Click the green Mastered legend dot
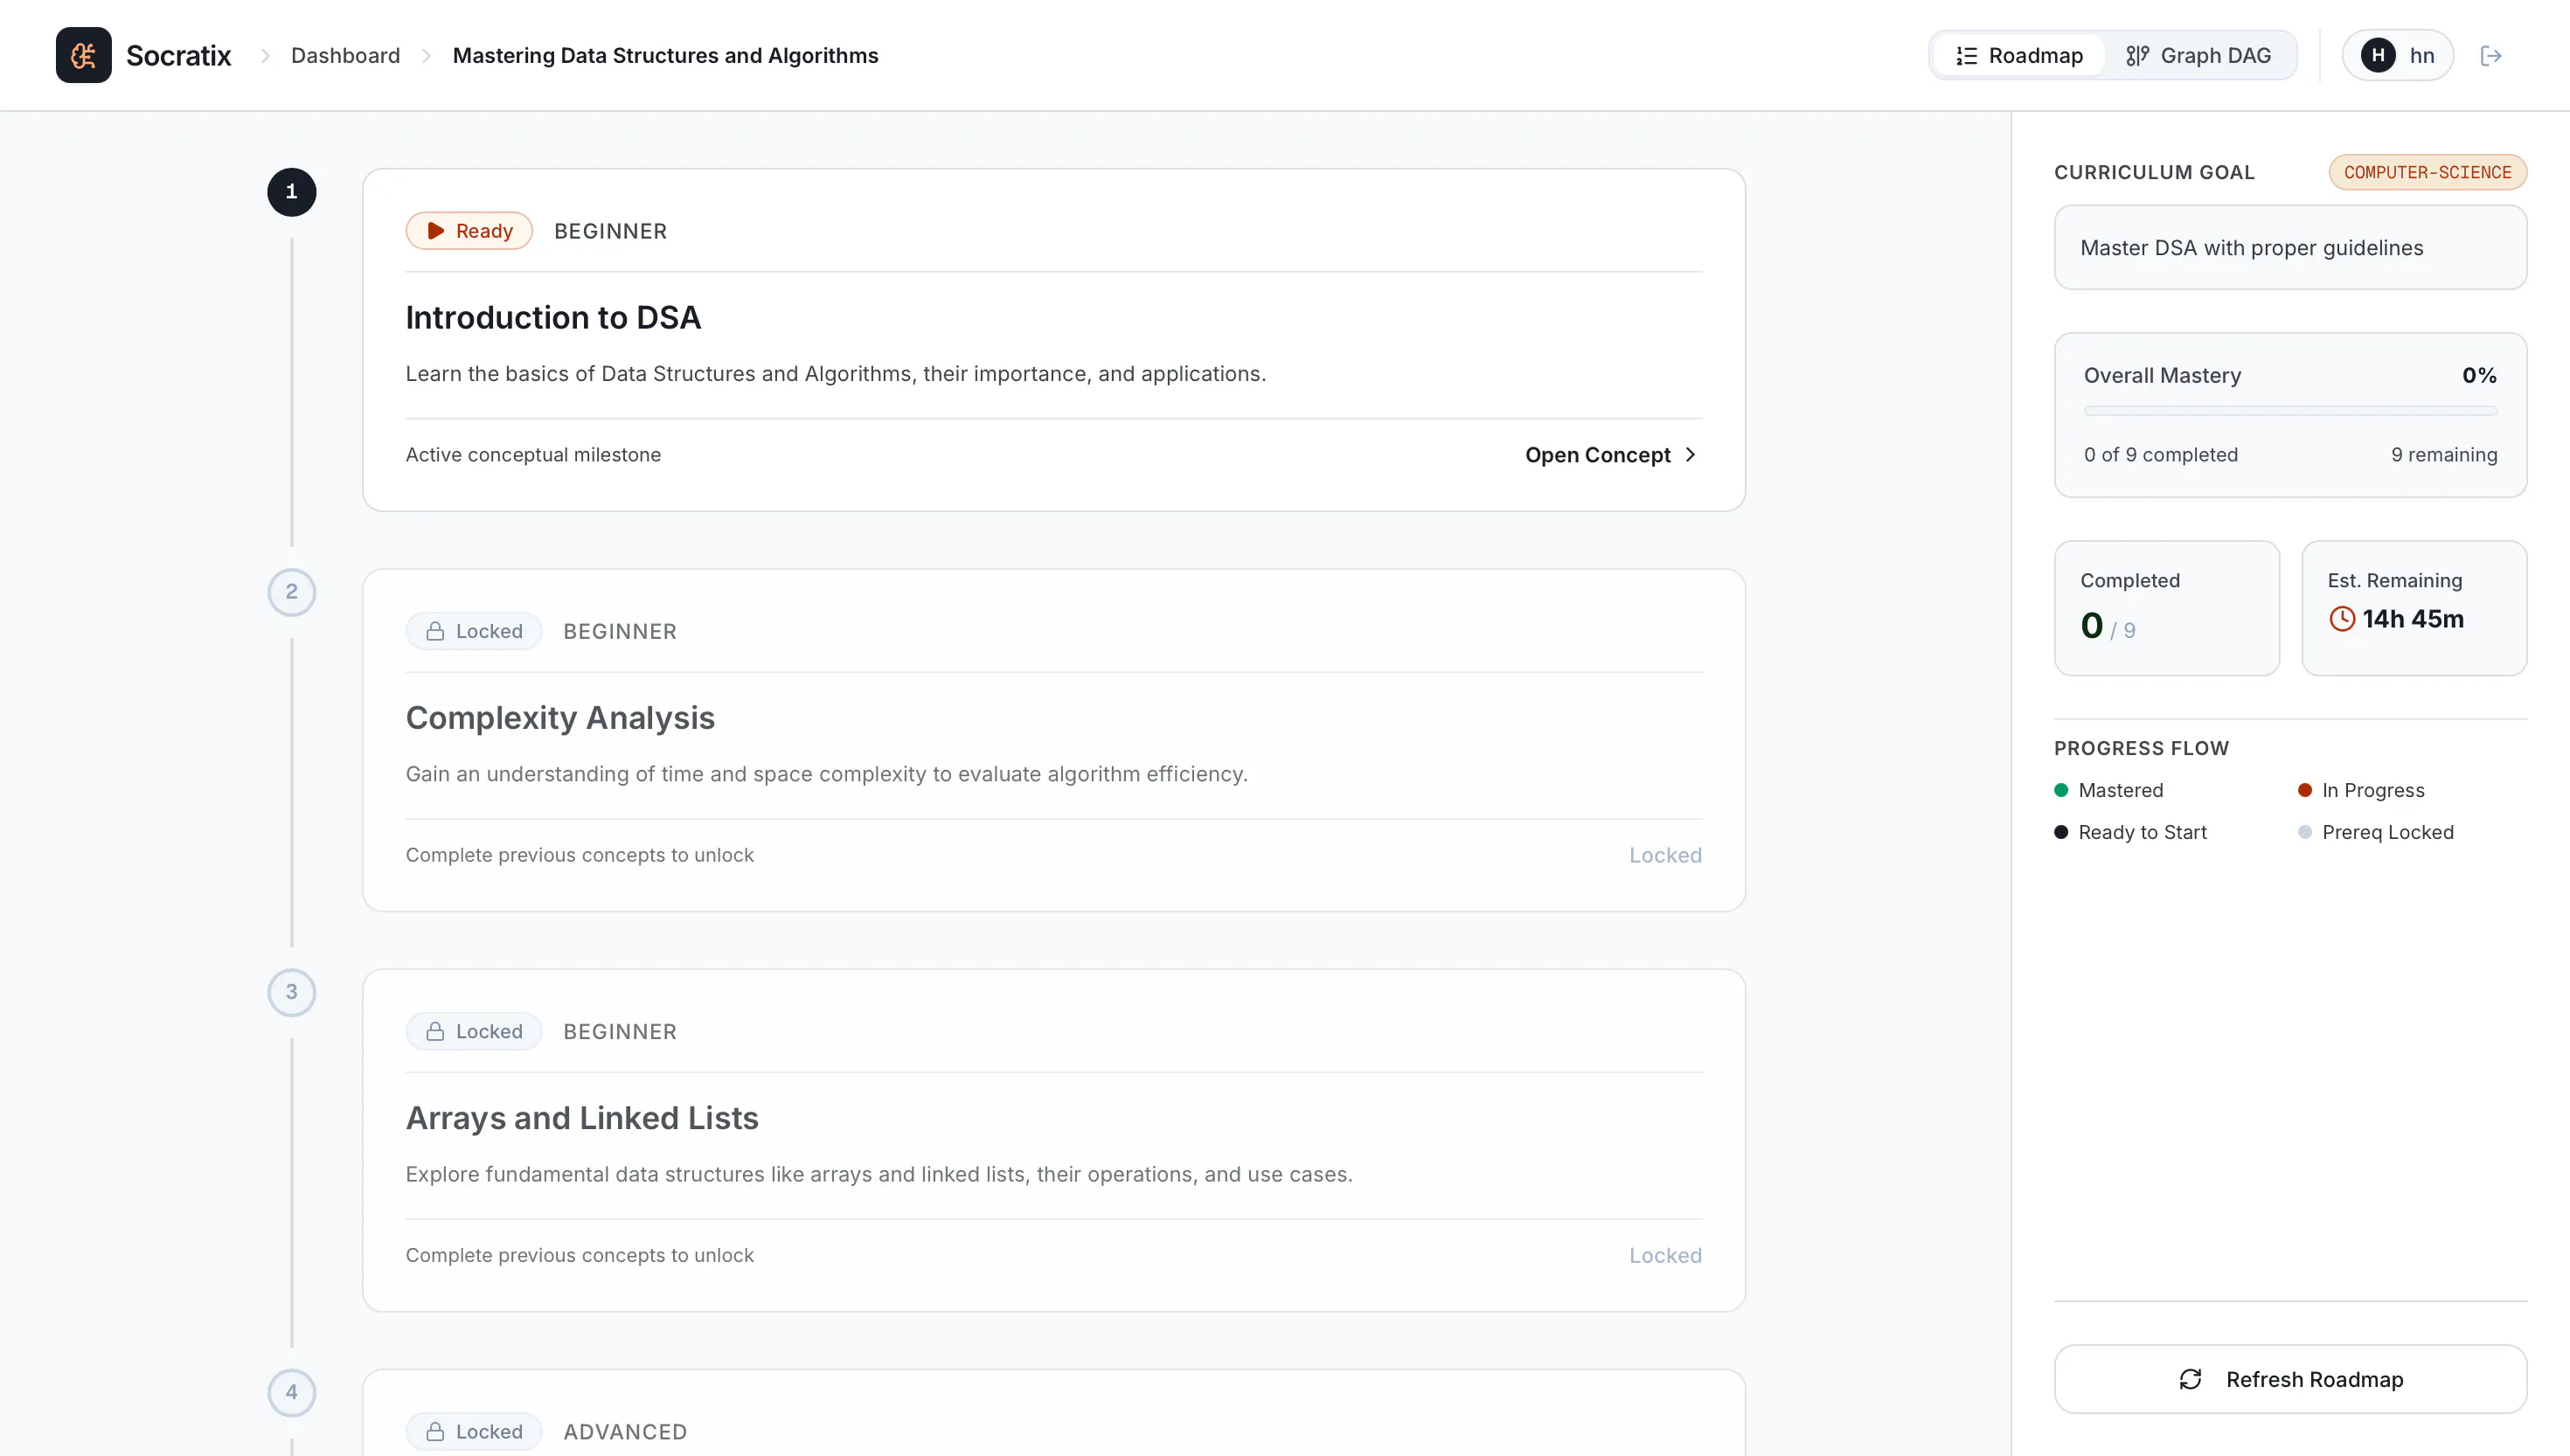This screenshot has height=1456, width=2570. click(x=2061, y=790)
